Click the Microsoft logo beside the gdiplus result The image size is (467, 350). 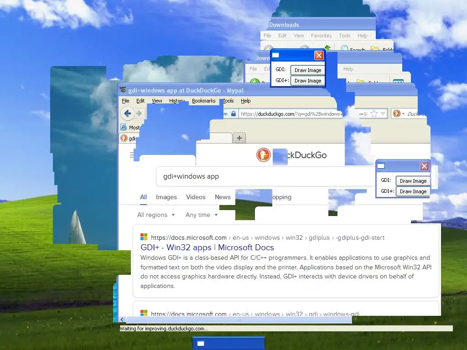[144, 237]
